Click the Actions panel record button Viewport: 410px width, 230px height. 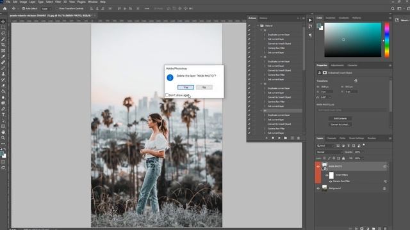point(273,138)
